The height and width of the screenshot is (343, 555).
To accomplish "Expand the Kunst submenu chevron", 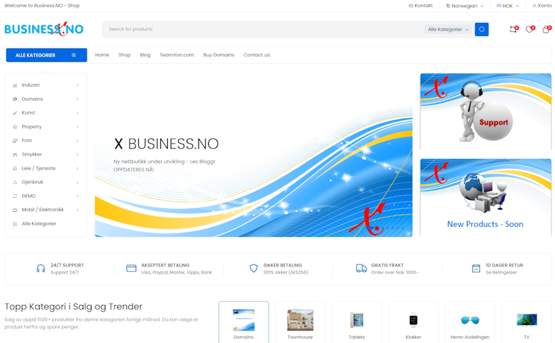I will 77,113.
